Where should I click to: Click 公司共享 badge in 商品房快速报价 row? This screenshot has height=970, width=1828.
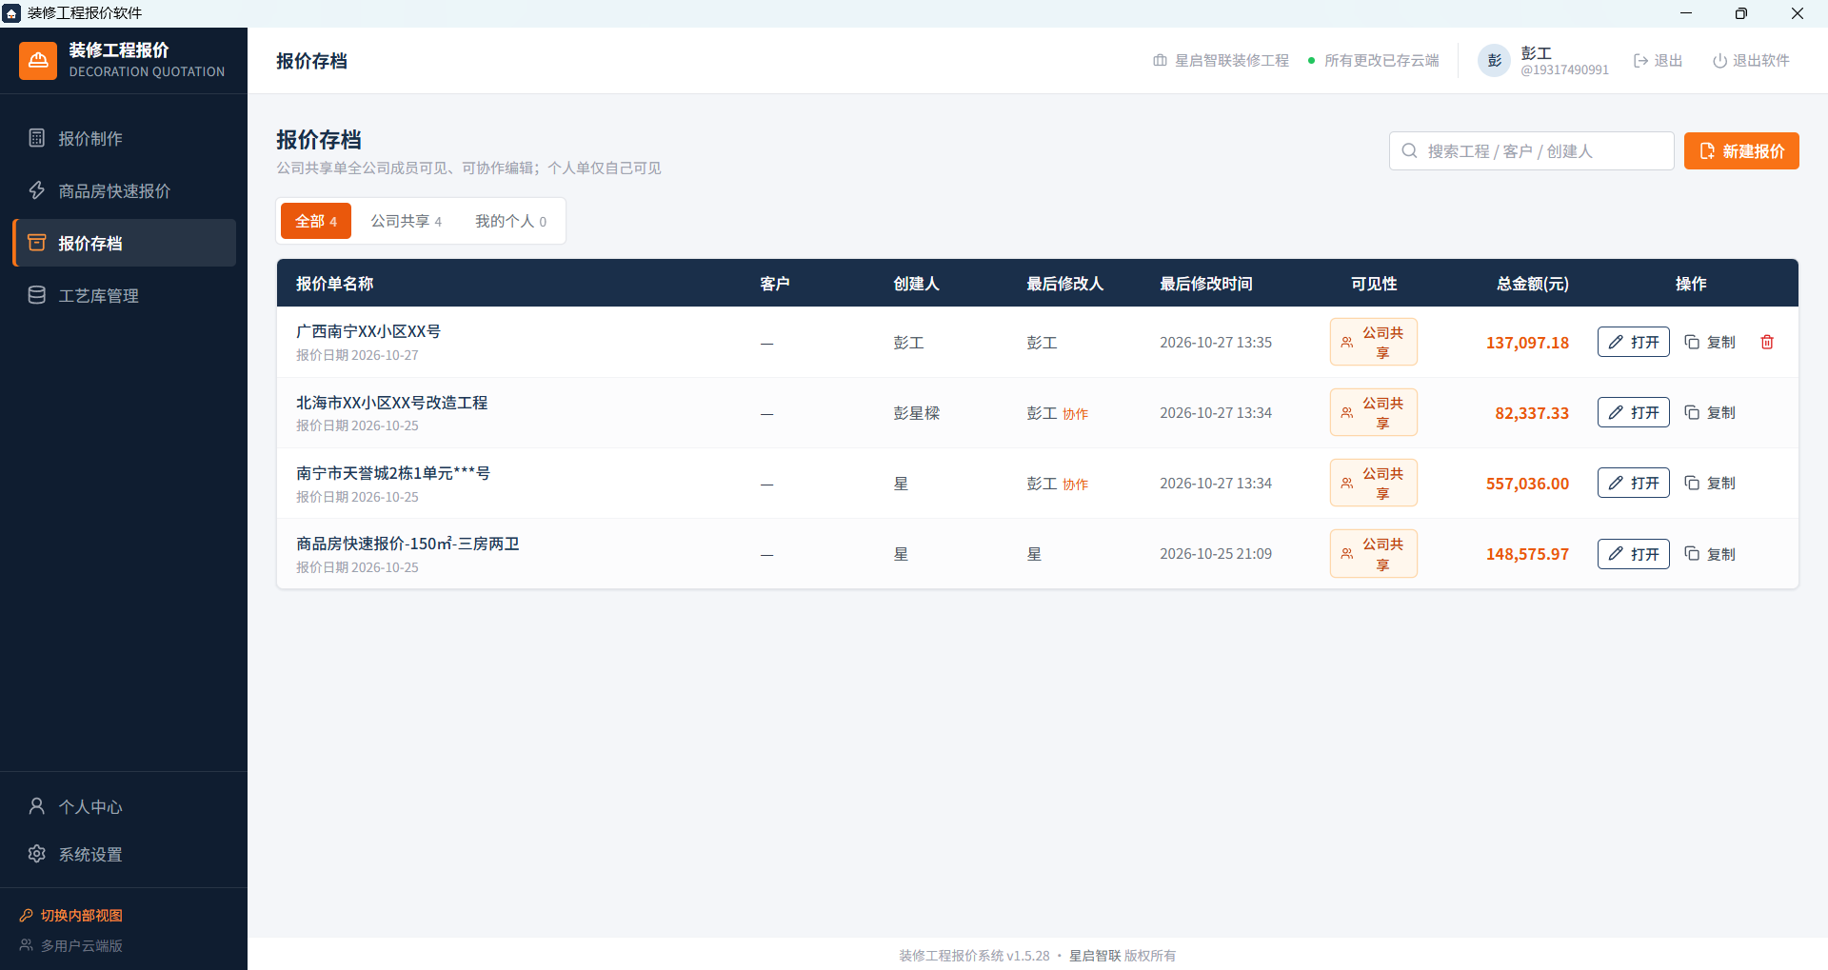point(1373,554)
